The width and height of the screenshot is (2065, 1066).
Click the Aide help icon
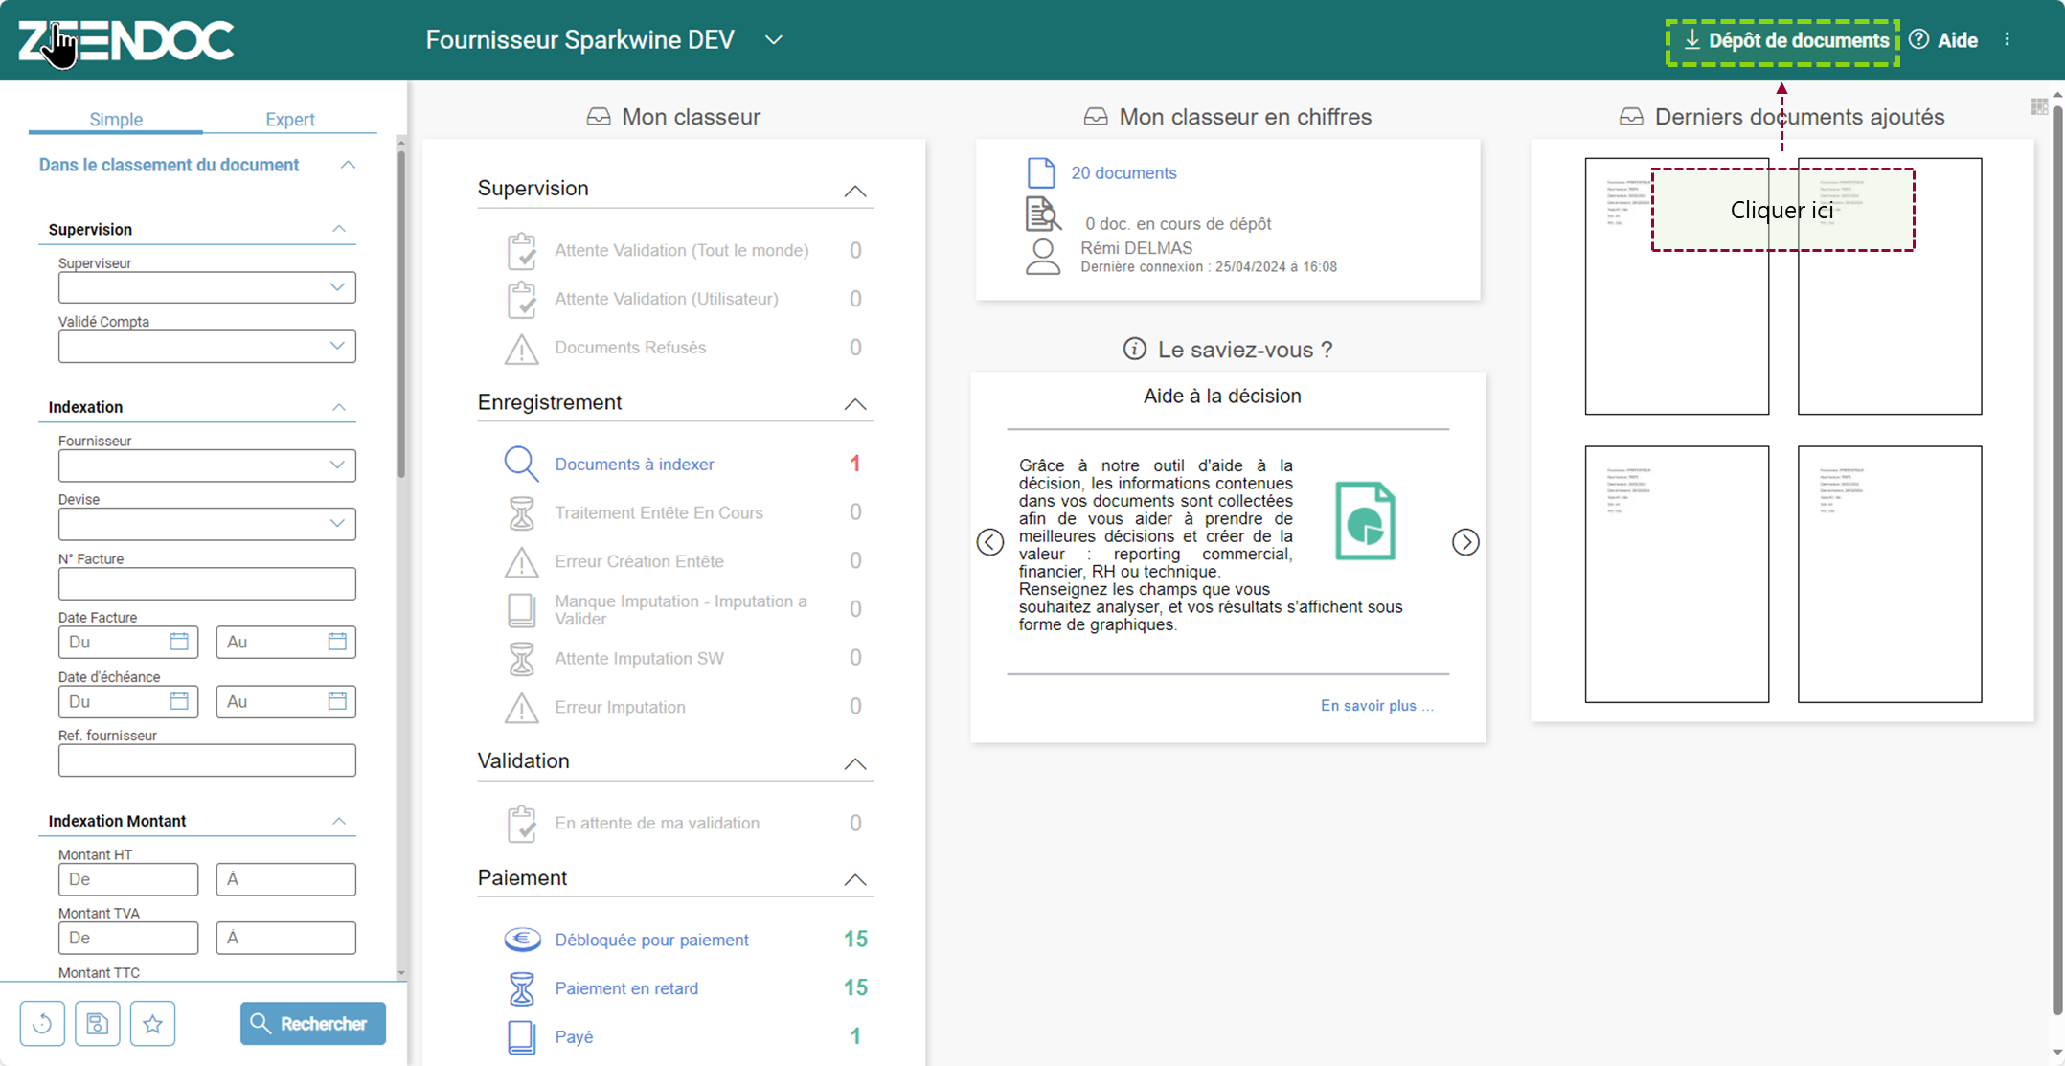coord(1918,39)
